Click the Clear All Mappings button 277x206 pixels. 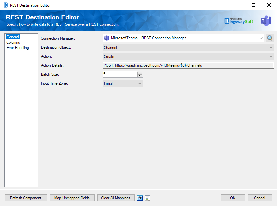tap(116, 198)
